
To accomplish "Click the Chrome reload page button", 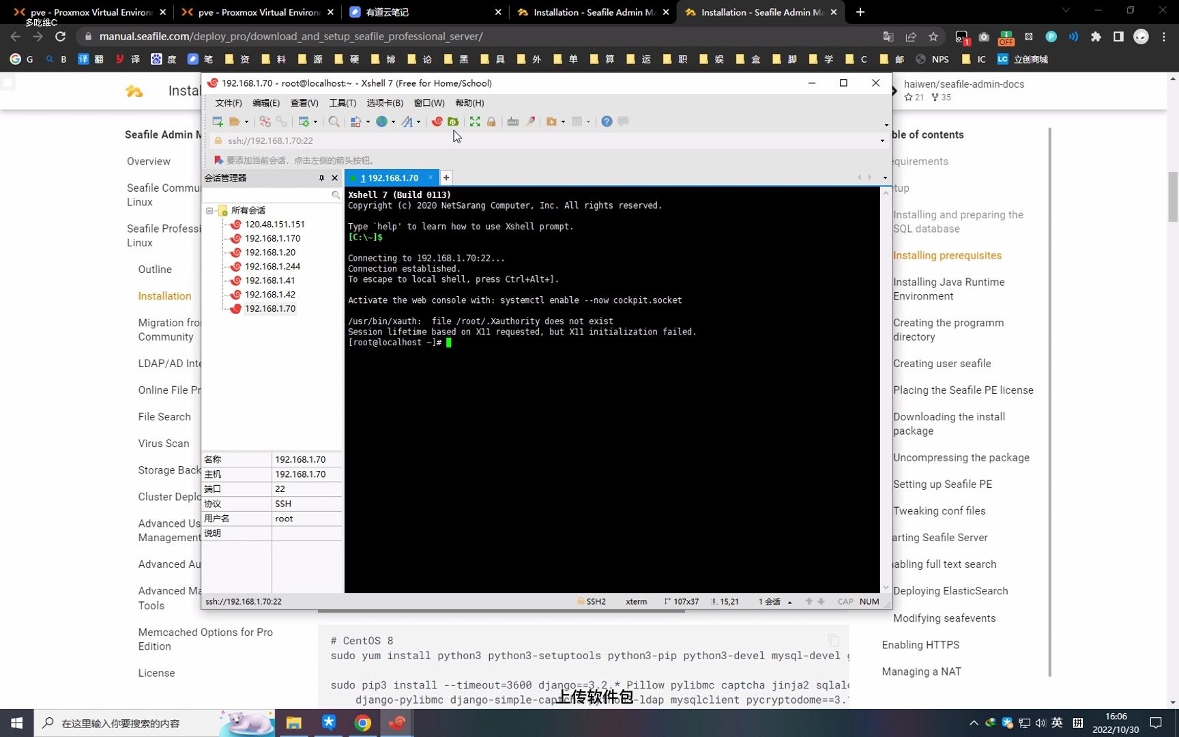I will point(61,37).
